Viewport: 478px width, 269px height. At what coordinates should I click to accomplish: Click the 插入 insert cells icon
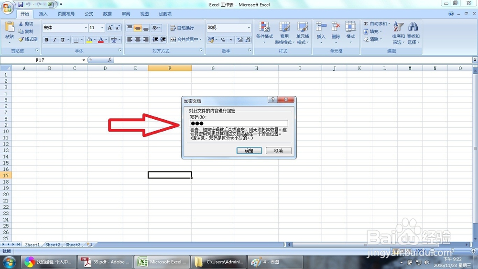pos(321,27)
